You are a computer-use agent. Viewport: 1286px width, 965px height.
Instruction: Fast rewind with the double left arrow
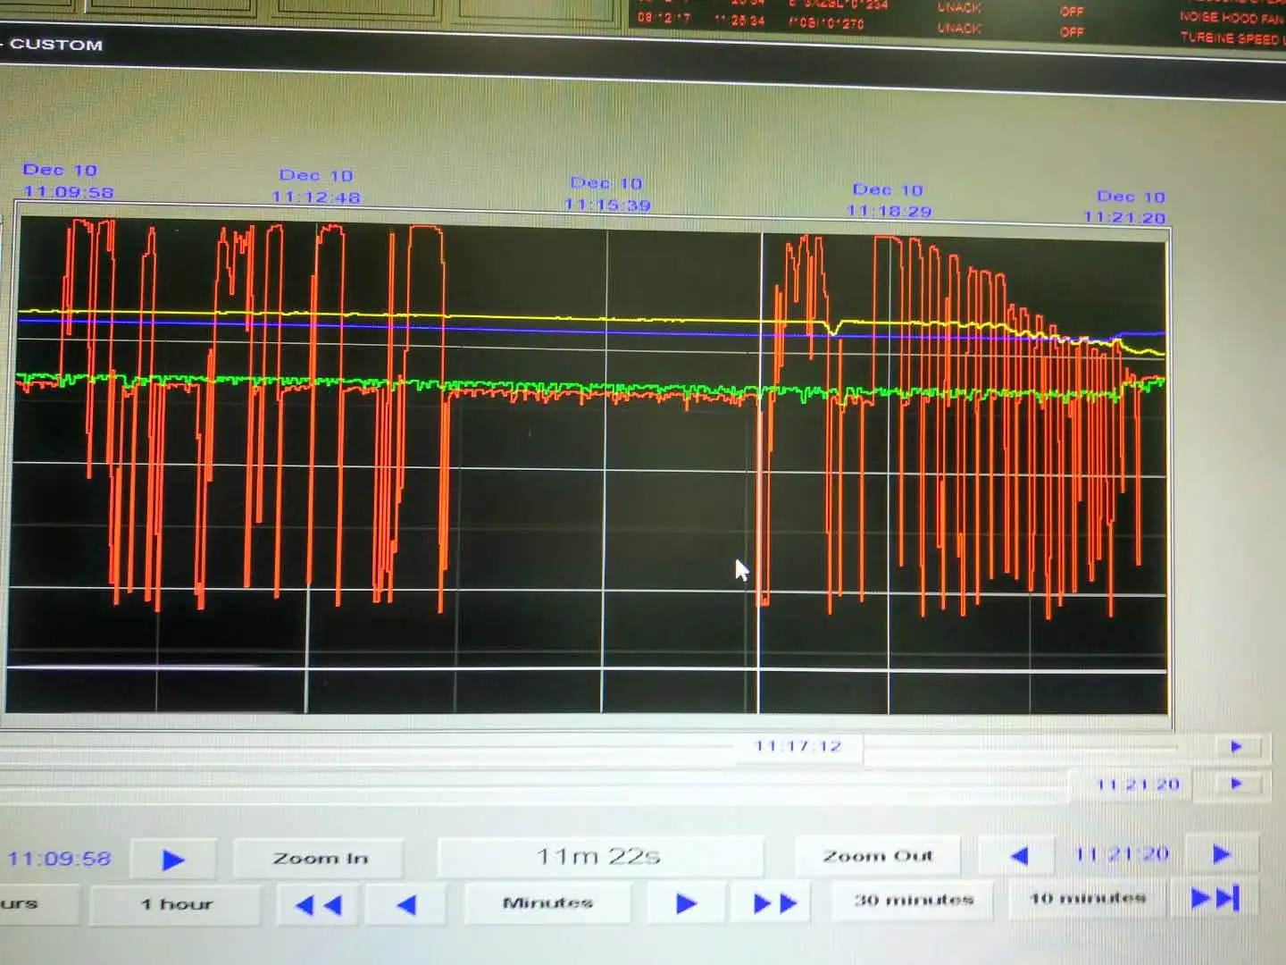point(318,905)
